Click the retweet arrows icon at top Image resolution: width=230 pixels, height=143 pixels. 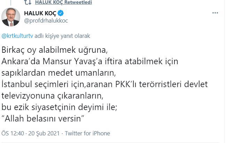(x=28, y=2)
